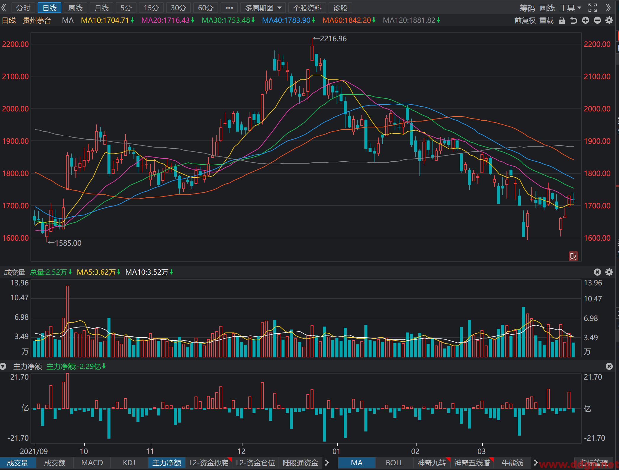619x470 pixels.
Task: Click the red 财 financial marker icon
Action: [x=573, y=256]
